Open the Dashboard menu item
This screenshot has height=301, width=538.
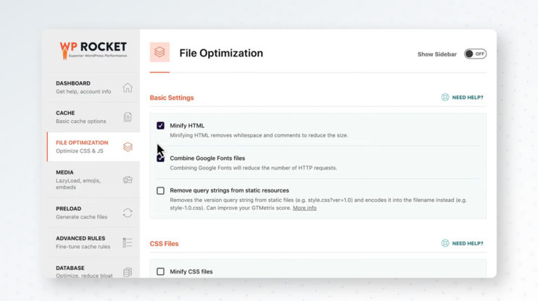pyautogui.click(x=94, y=88)
